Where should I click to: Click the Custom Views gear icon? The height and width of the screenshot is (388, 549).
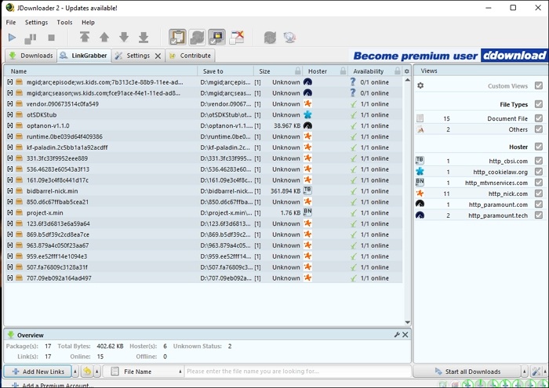(x=420, y=85)
